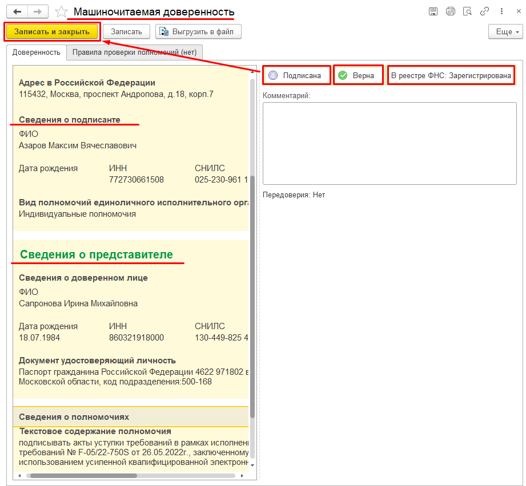Screen dimensions: 526x486
Task: Go back with the left arrow button
Action: pos(17,12)
